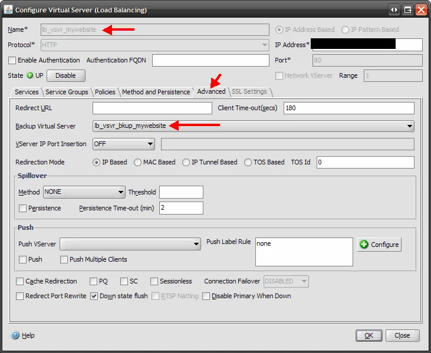Screen dimensions: 431x353
Task: Click the green UP state icon
Action: (29, 75)
